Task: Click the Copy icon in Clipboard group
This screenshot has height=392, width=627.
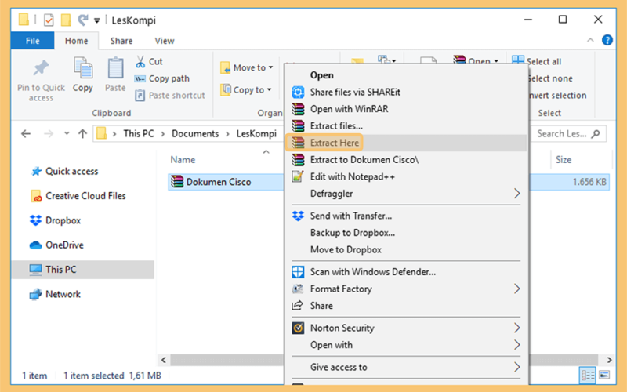Action: point(83,67)
